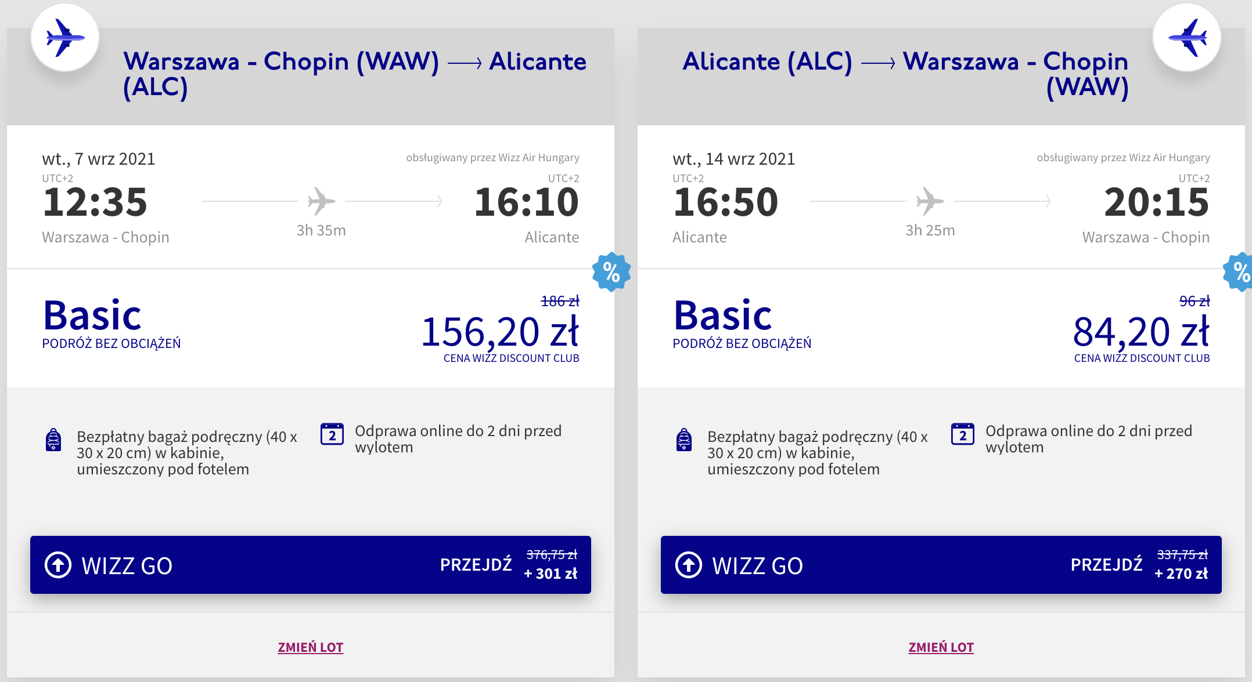This screenshot has height=682, width=1252.
Task: Click ZMIEŃ LOT under the Alicante-Warszawa flight
Action: [x=941, y=647]
